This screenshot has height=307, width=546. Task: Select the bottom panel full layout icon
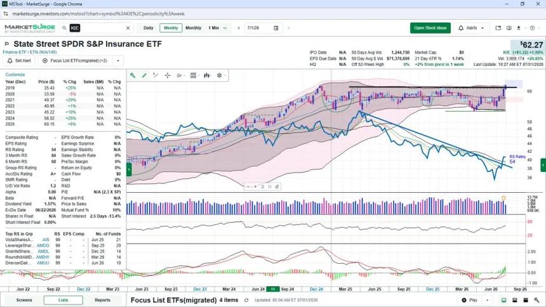[526, 300]
